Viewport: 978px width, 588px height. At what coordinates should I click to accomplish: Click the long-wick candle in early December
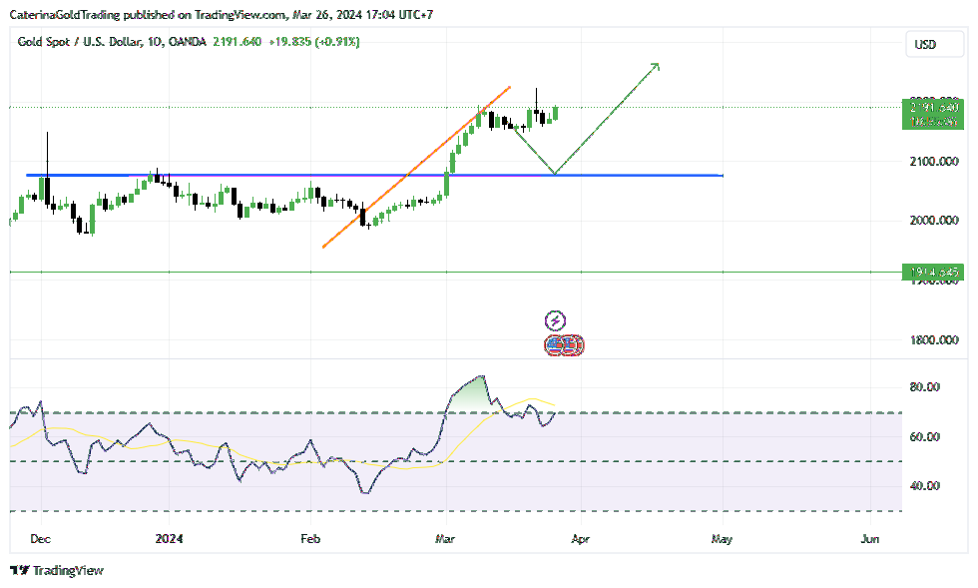(x=47, y=169)
